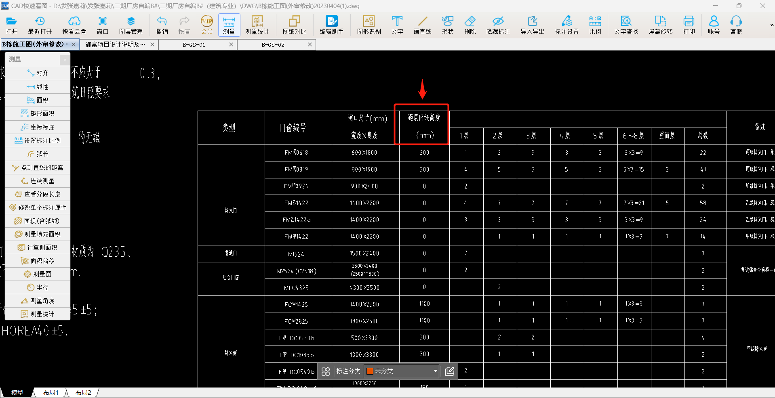
Task: Switch to 模型 model tab
Action: (17, 392)
